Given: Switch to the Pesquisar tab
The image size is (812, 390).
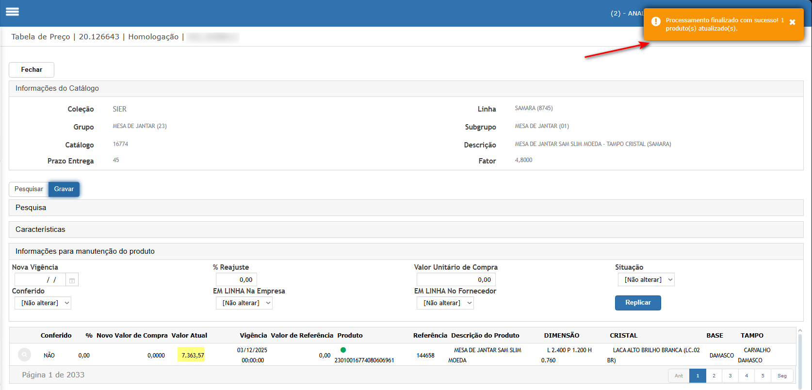Looking at the screenshot, I should click(x=29, y=189).
